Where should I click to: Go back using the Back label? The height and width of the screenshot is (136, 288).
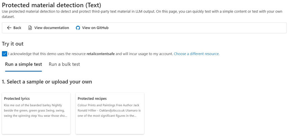click(x=17, y=28)
